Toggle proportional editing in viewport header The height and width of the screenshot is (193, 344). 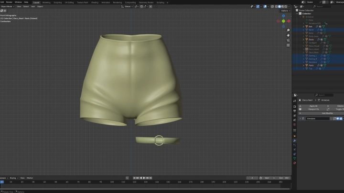tap(150, 7)
